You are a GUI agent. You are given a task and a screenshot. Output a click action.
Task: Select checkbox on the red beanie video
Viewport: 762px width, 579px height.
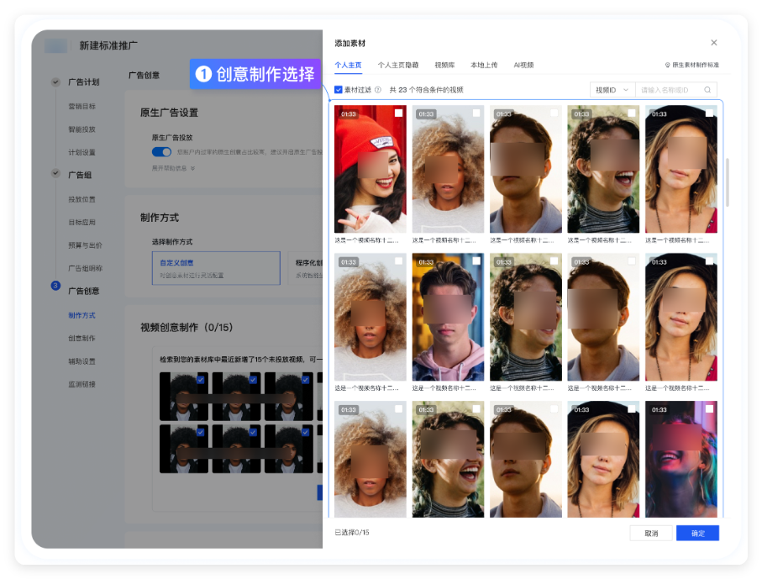(x=398, y=113)
